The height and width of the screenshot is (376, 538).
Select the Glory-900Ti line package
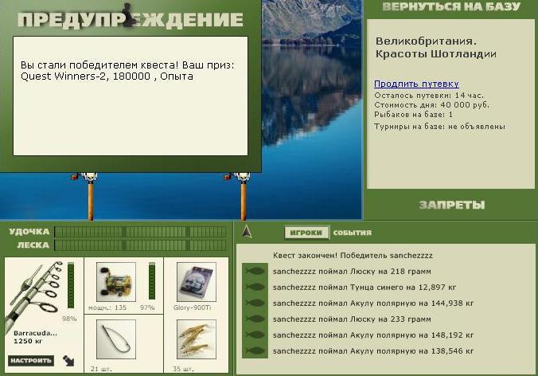coord(197,282)
